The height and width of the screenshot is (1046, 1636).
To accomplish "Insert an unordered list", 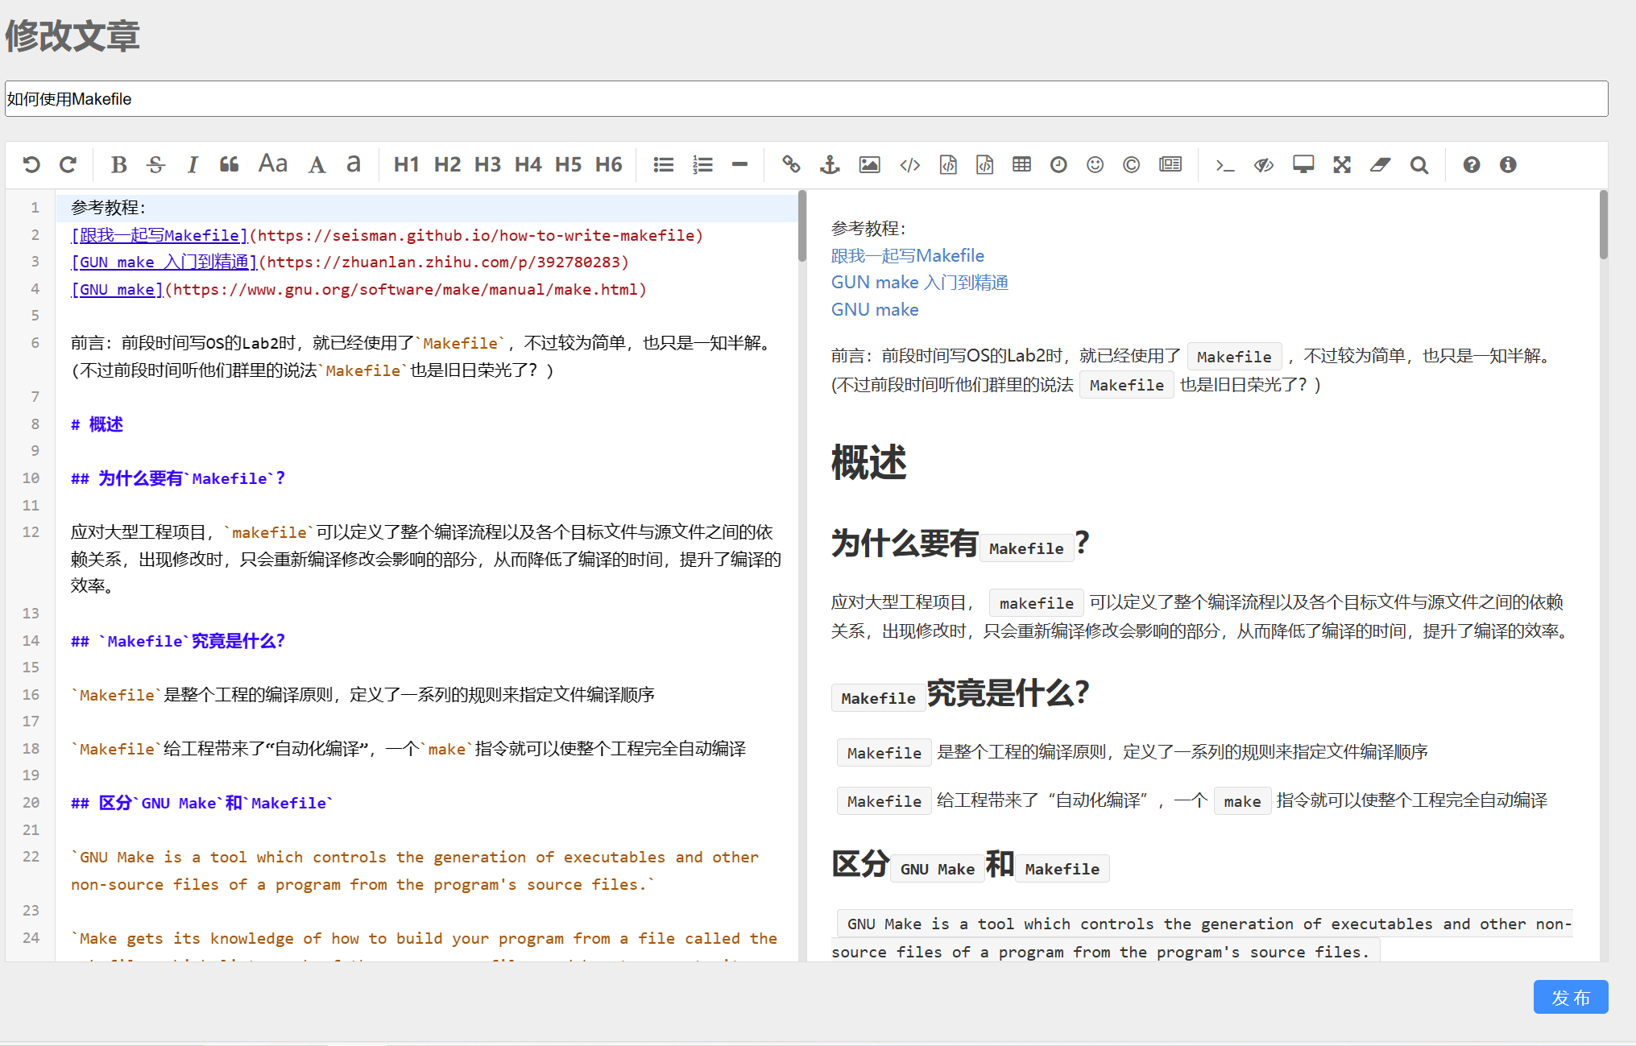I will 664,165.
